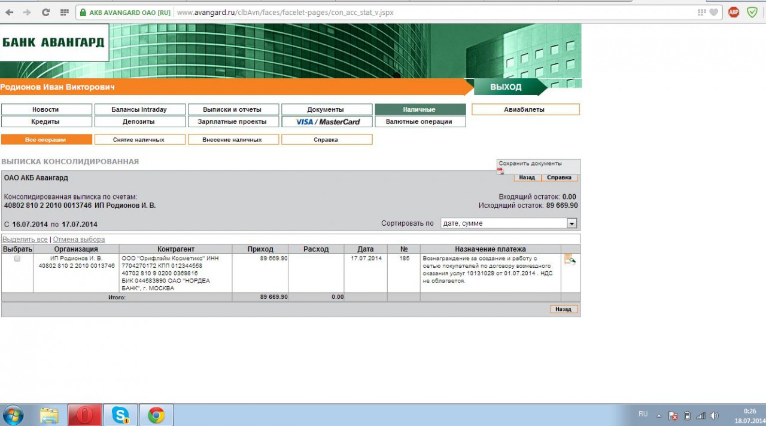Click the Выделить все link
This screenshot has width=766, height=426.
(25, 240)
